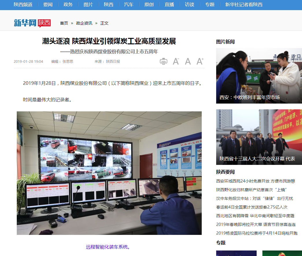Click the control room article photo
Image resolution: width=302 pixels, height=256 pixels.
coord(109,173)
